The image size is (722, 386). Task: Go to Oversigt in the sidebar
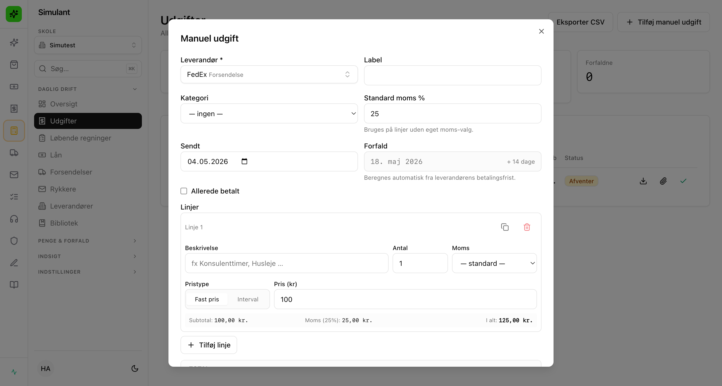[x=88, y=104]
